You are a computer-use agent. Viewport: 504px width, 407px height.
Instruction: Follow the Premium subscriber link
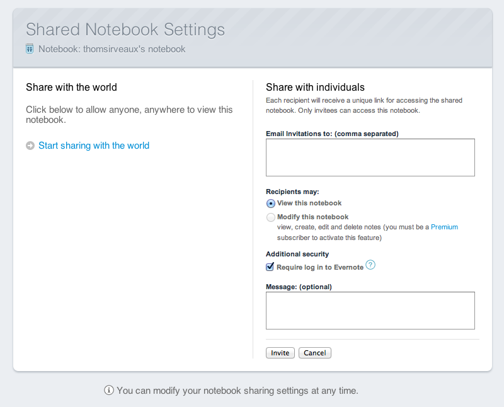tap(444, 227)
